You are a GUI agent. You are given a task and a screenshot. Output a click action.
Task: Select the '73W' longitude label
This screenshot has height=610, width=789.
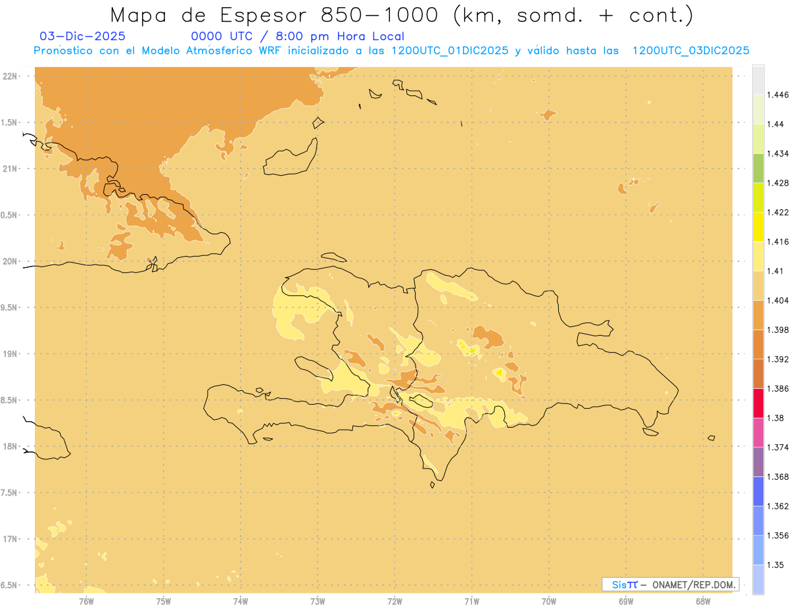(x=318, y=600)
